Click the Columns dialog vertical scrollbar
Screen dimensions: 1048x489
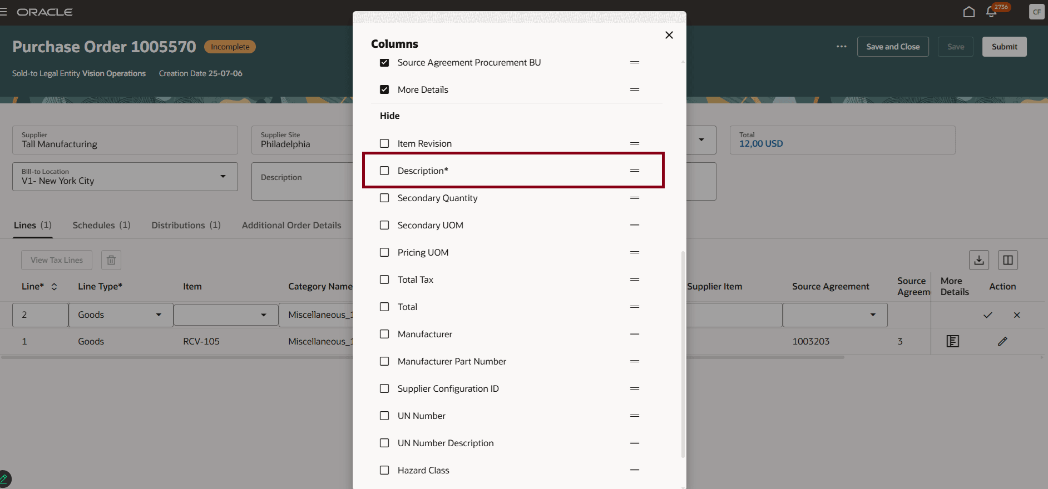[x=683, y=354]
